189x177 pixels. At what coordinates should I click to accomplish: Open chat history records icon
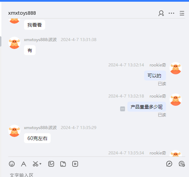(182, 164)
